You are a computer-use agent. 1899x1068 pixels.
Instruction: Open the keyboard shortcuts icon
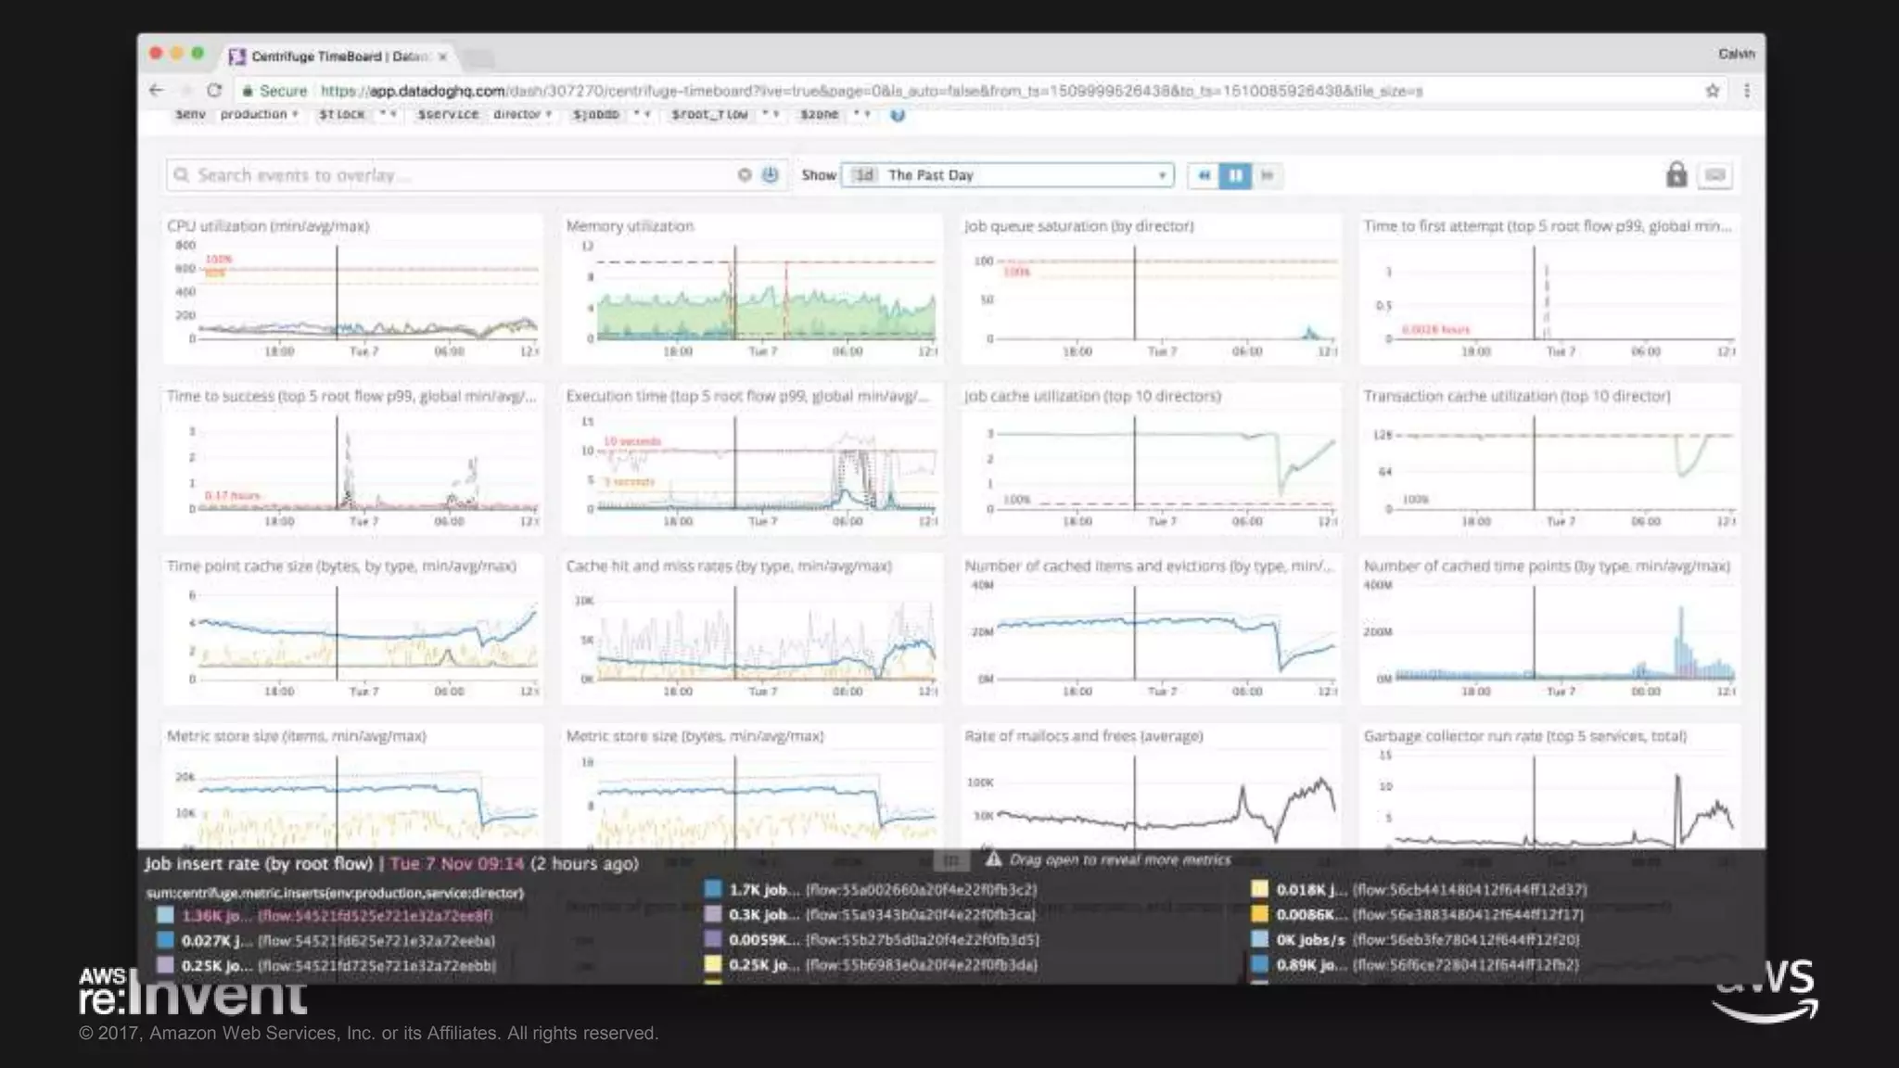click(x=1715, y=175)
